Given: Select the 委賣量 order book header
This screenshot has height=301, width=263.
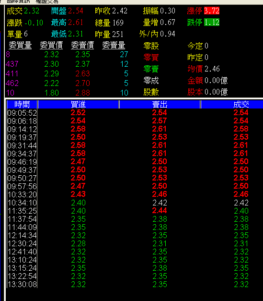Looking at the screenshot, I should pyautogui.click(x=114, y=45).
